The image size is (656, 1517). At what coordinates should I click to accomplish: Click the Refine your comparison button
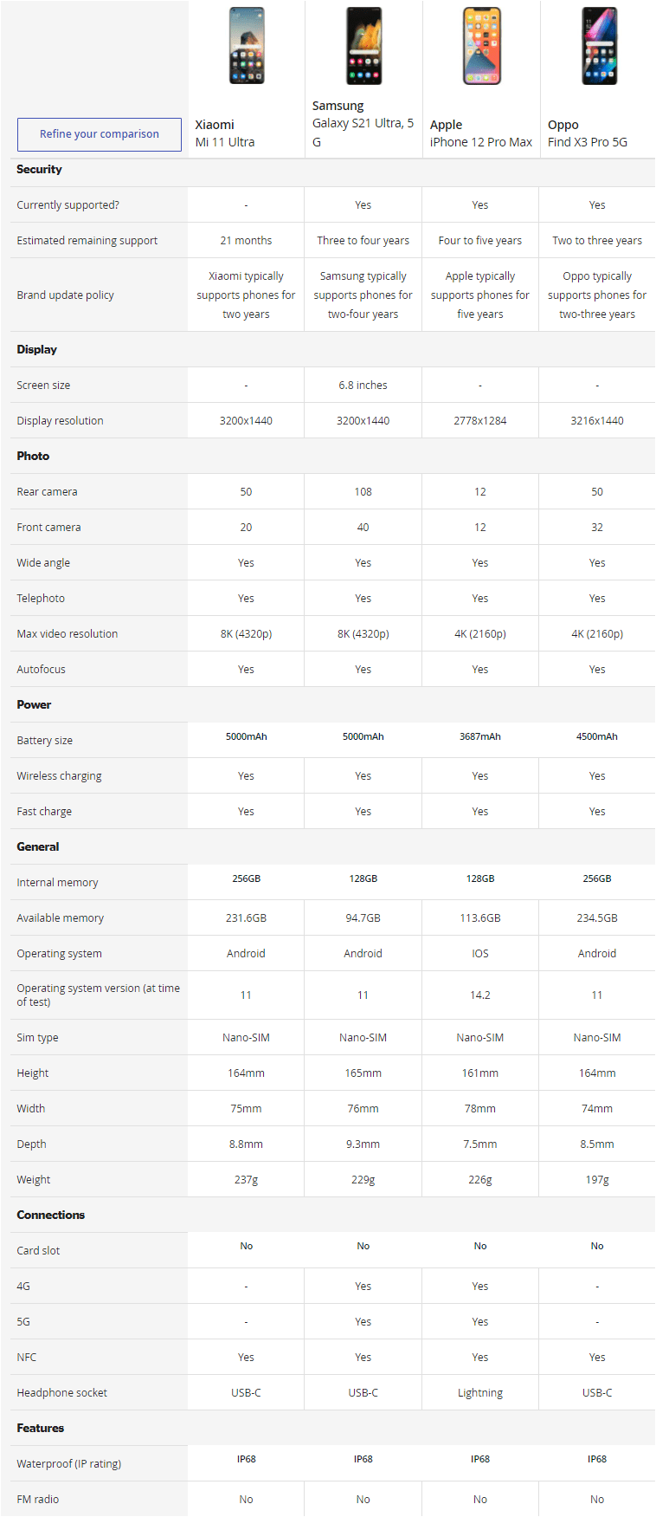100,134
